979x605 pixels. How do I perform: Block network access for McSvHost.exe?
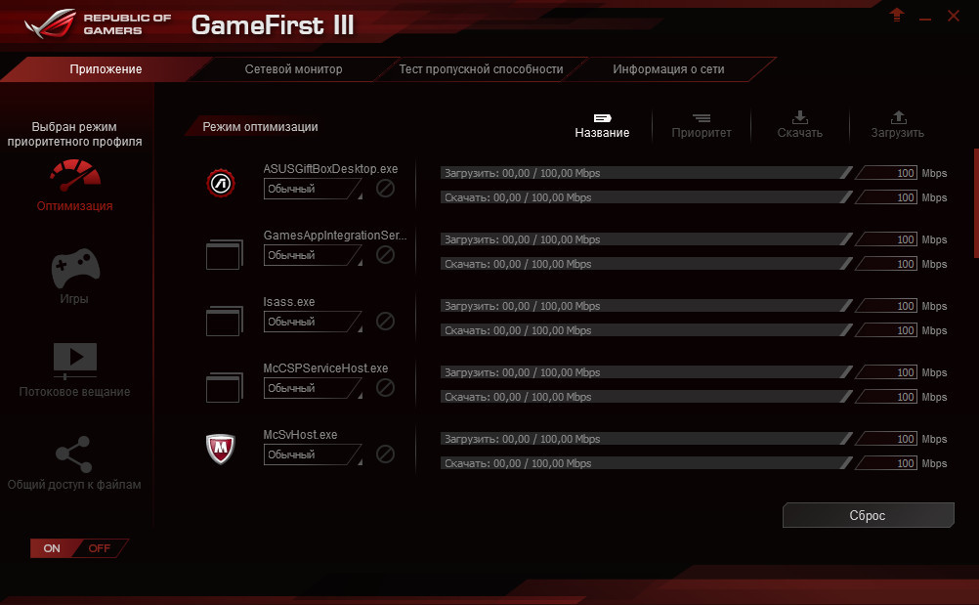[385, 454]
